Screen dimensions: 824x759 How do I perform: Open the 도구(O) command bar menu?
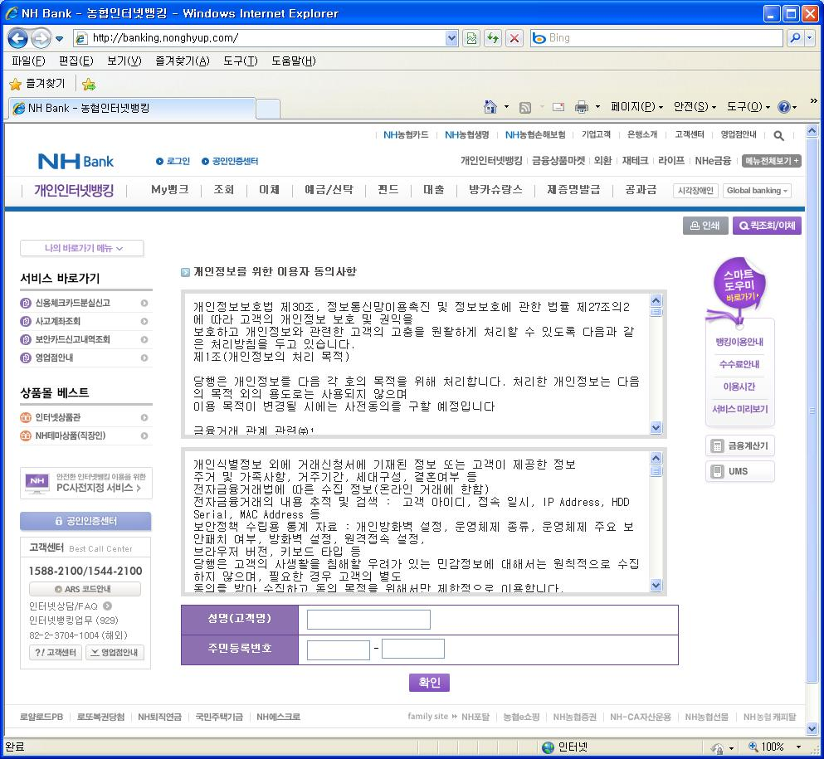pyautogui.click(x=748, y=107)
